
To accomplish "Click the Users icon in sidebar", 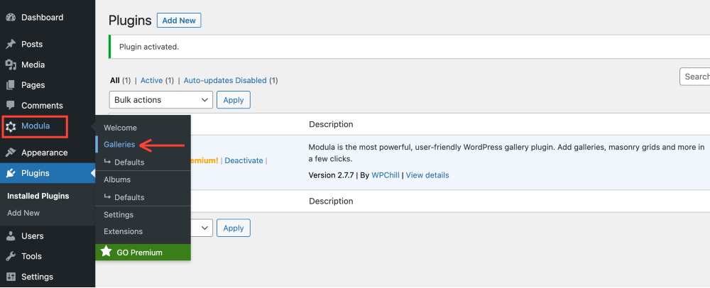I will coord(11,236).
